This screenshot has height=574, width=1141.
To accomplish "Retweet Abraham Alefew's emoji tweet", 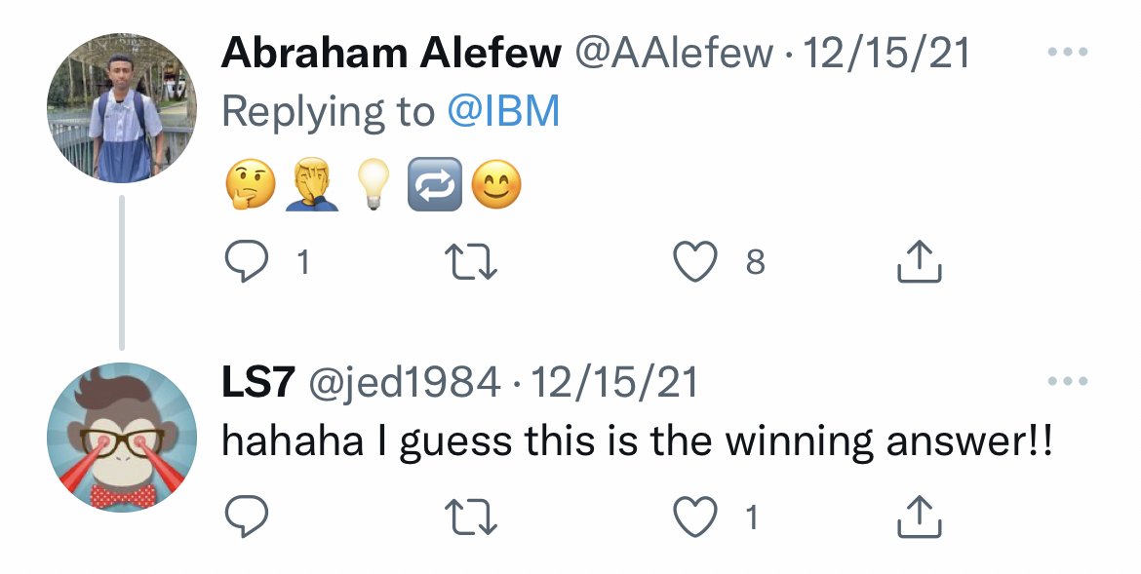I will point(471,261).
